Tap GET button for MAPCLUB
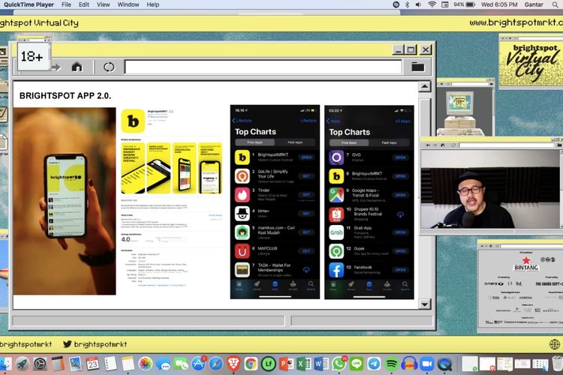Image resolution: width=563 pixels, height=375 pixels. [x=306, y=250]
